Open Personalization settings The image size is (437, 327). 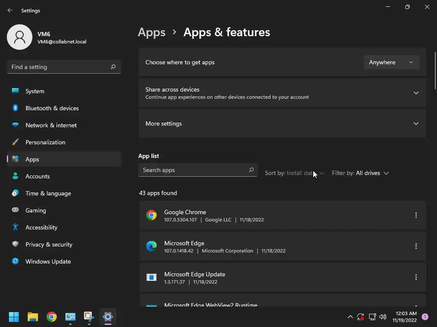click(x=64, y=142)
